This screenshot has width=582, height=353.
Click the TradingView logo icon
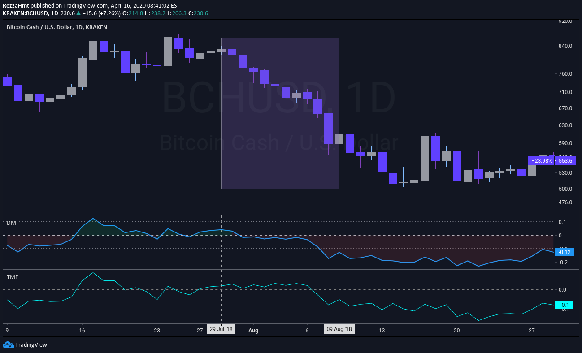[8, 344]
